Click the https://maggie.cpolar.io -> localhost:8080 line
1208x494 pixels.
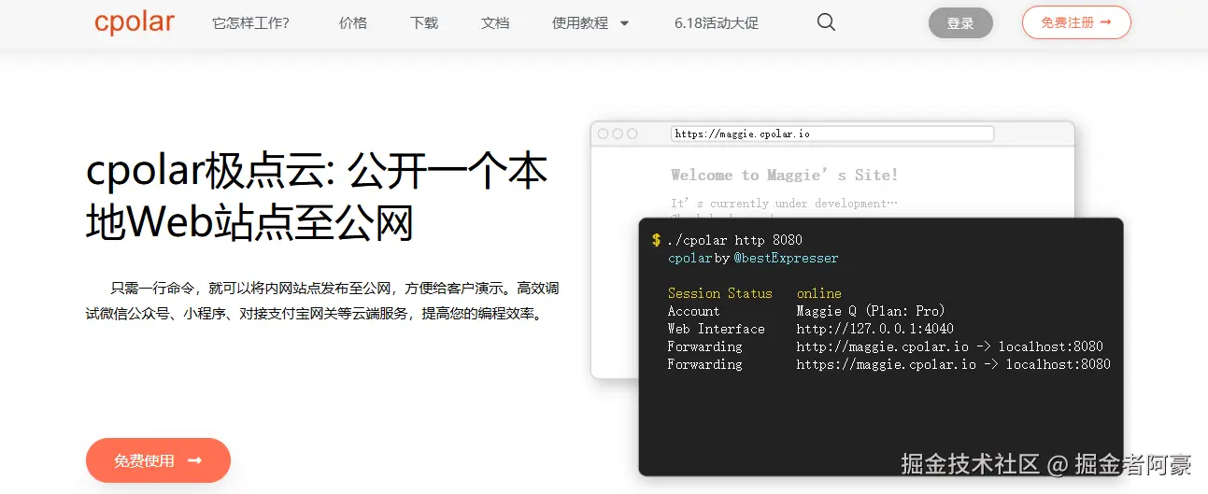tap(889, 364)
